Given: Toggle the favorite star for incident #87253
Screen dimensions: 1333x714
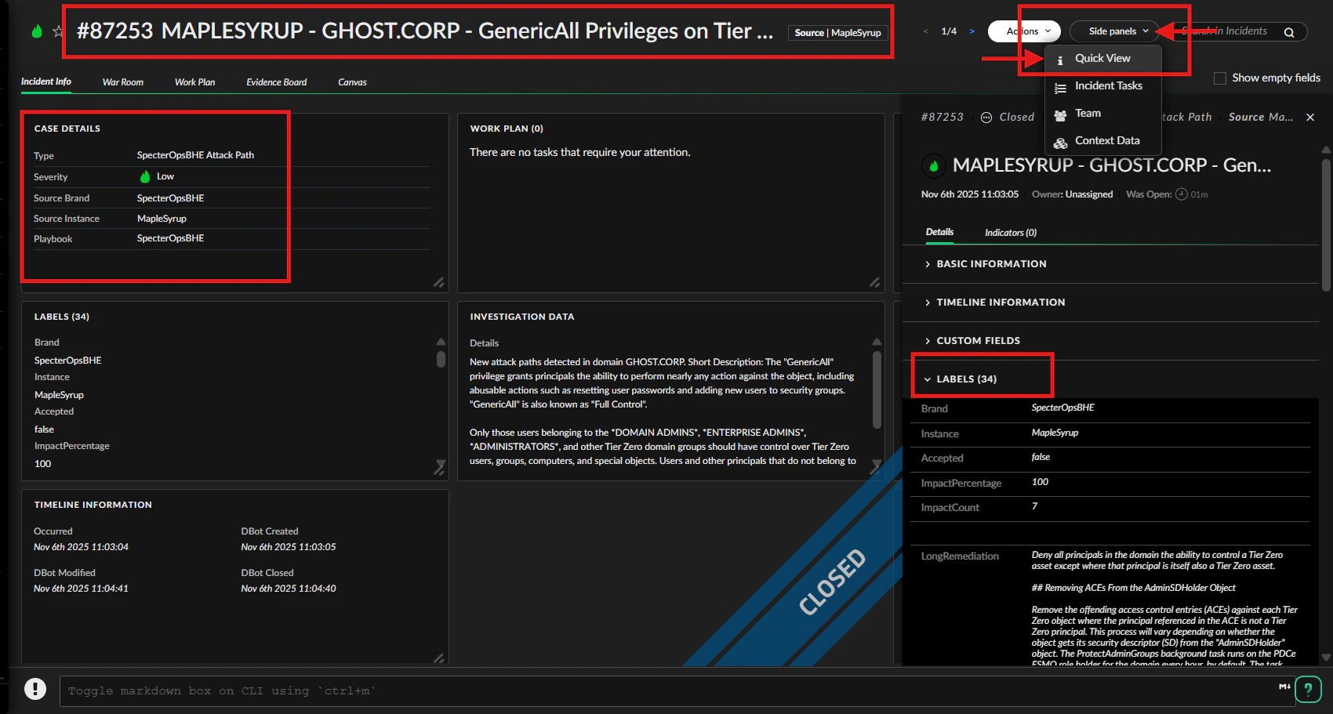Looking at the screenshot, I should tap(57, 31).
